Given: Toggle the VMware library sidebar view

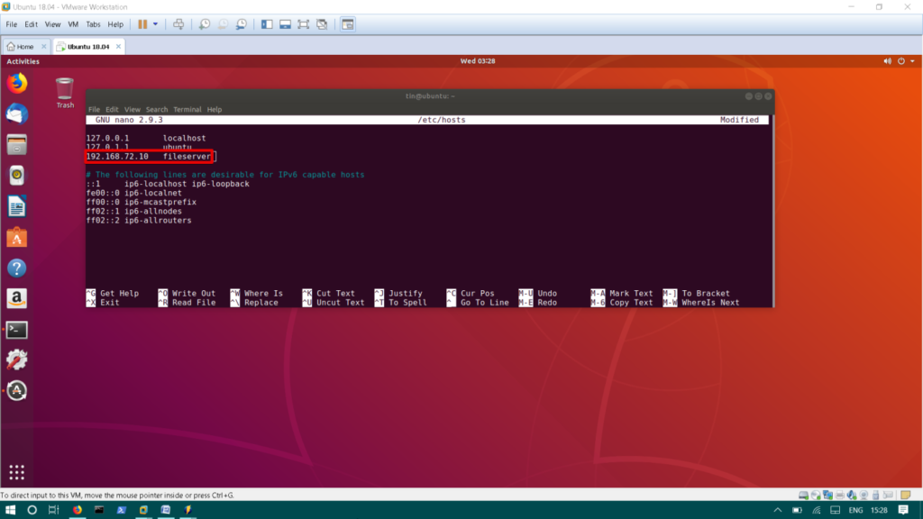Looking at the screenshot, I should pyautogui.click(x=267, y=24).
